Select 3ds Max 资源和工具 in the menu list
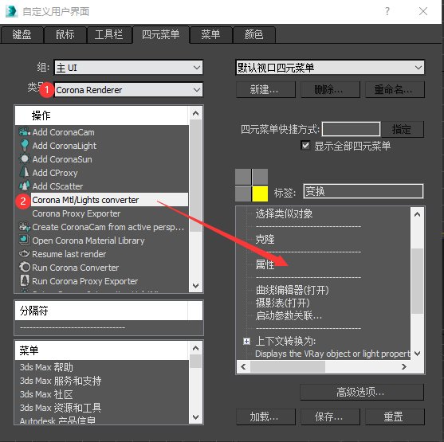Screen dimensions: 444x442 click(61, 408)
